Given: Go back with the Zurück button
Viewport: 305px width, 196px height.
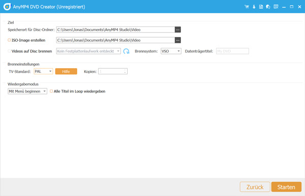Looking at the screenshot, I should 255,187.
